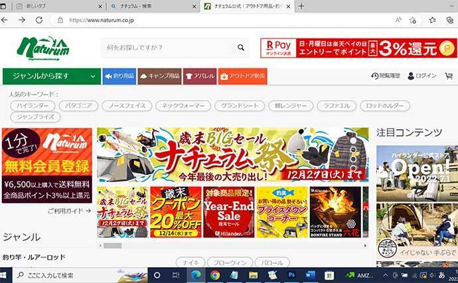Click the browser address bar URL
The width and height of the screenshot is (458, 283).
[x=102, y=20]
